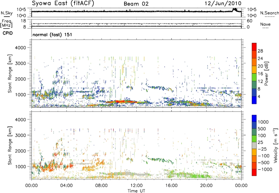Screen dimensions: 279x193
Task: Click the 'normal (fast) 151' CPID text
Action: (x=52, y=34)
